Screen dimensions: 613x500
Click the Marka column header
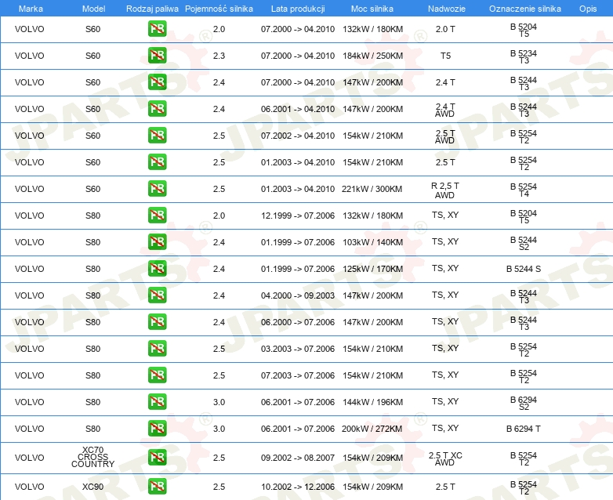point(31,9)
